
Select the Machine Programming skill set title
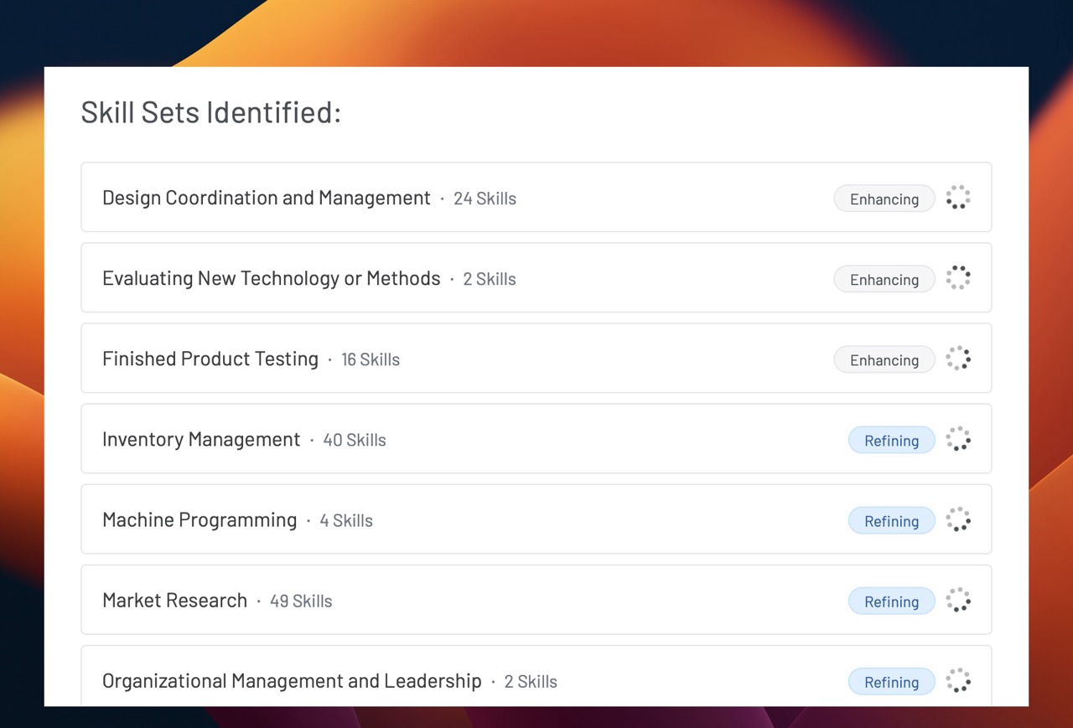point(200,519)
